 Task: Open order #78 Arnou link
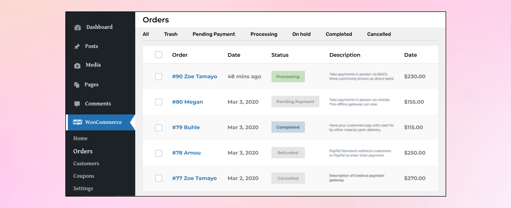click(187, 153)
